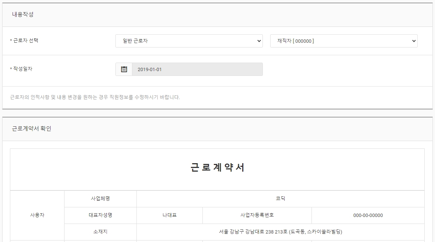Click the 코딕 company name cell
435x242 pixels.
(x=281, y=199)
